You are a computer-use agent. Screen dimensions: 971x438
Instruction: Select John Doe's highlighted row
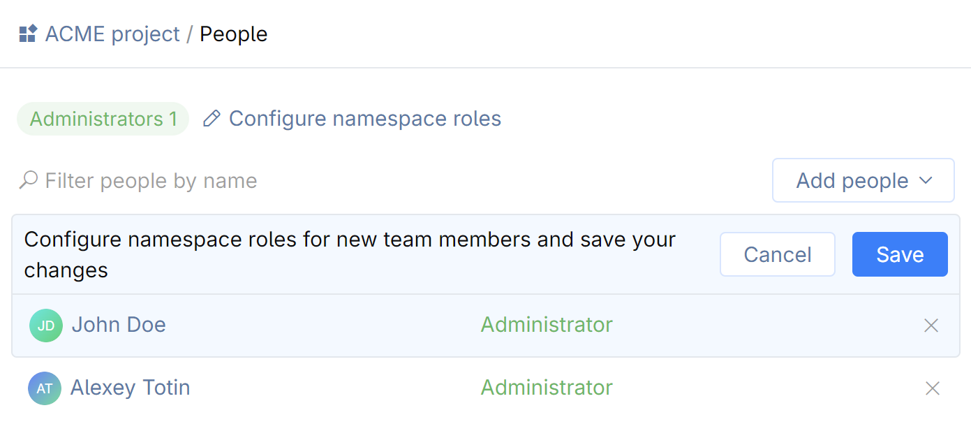[349, 325]
